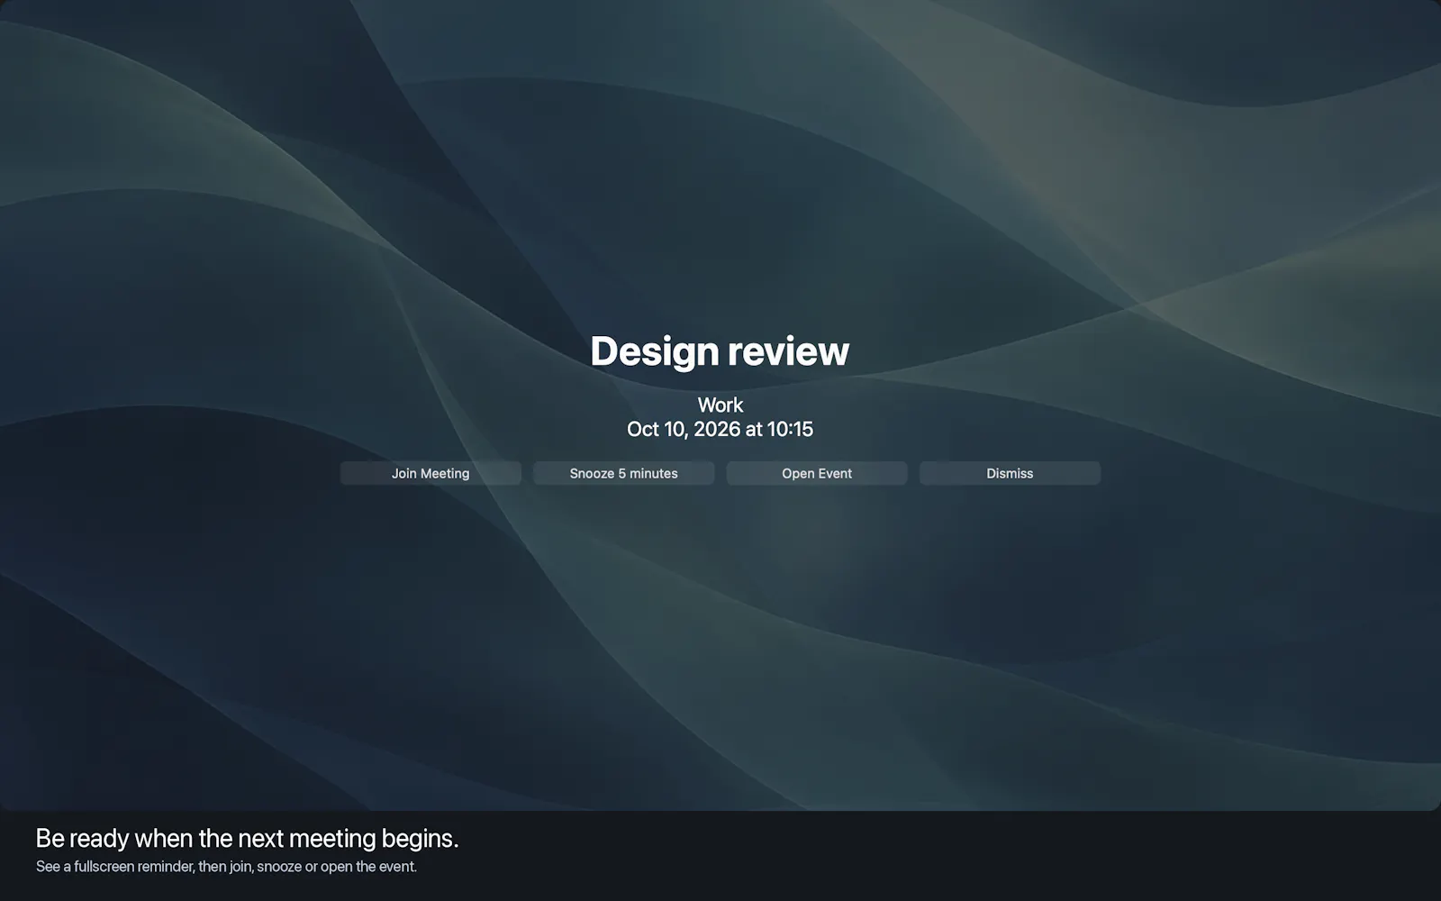Snooze the reminder for 5 minutes
1441x901 pixels.
pos(623,473)
